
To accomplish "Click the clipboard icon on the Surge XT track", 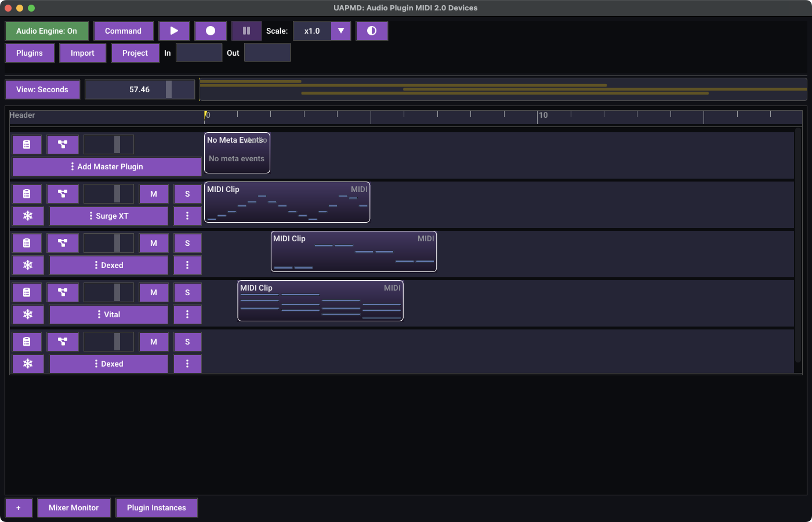I will (x=27, y=194).
